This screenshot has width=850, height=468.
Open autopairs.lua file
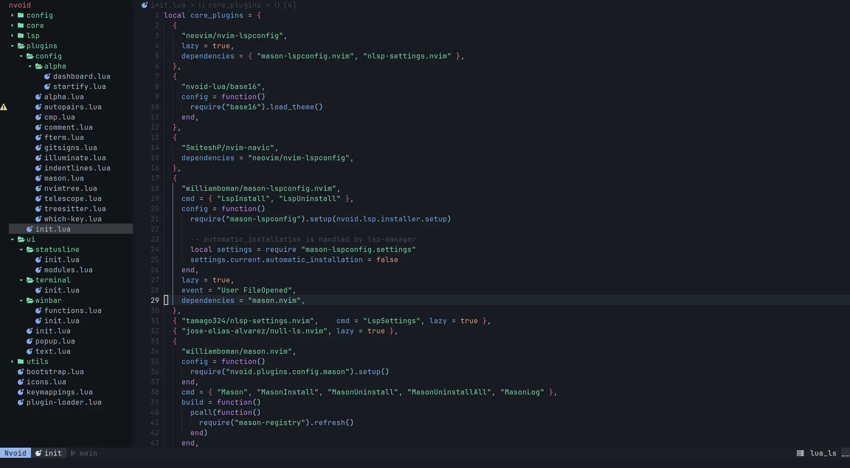(x=73, y=107)
